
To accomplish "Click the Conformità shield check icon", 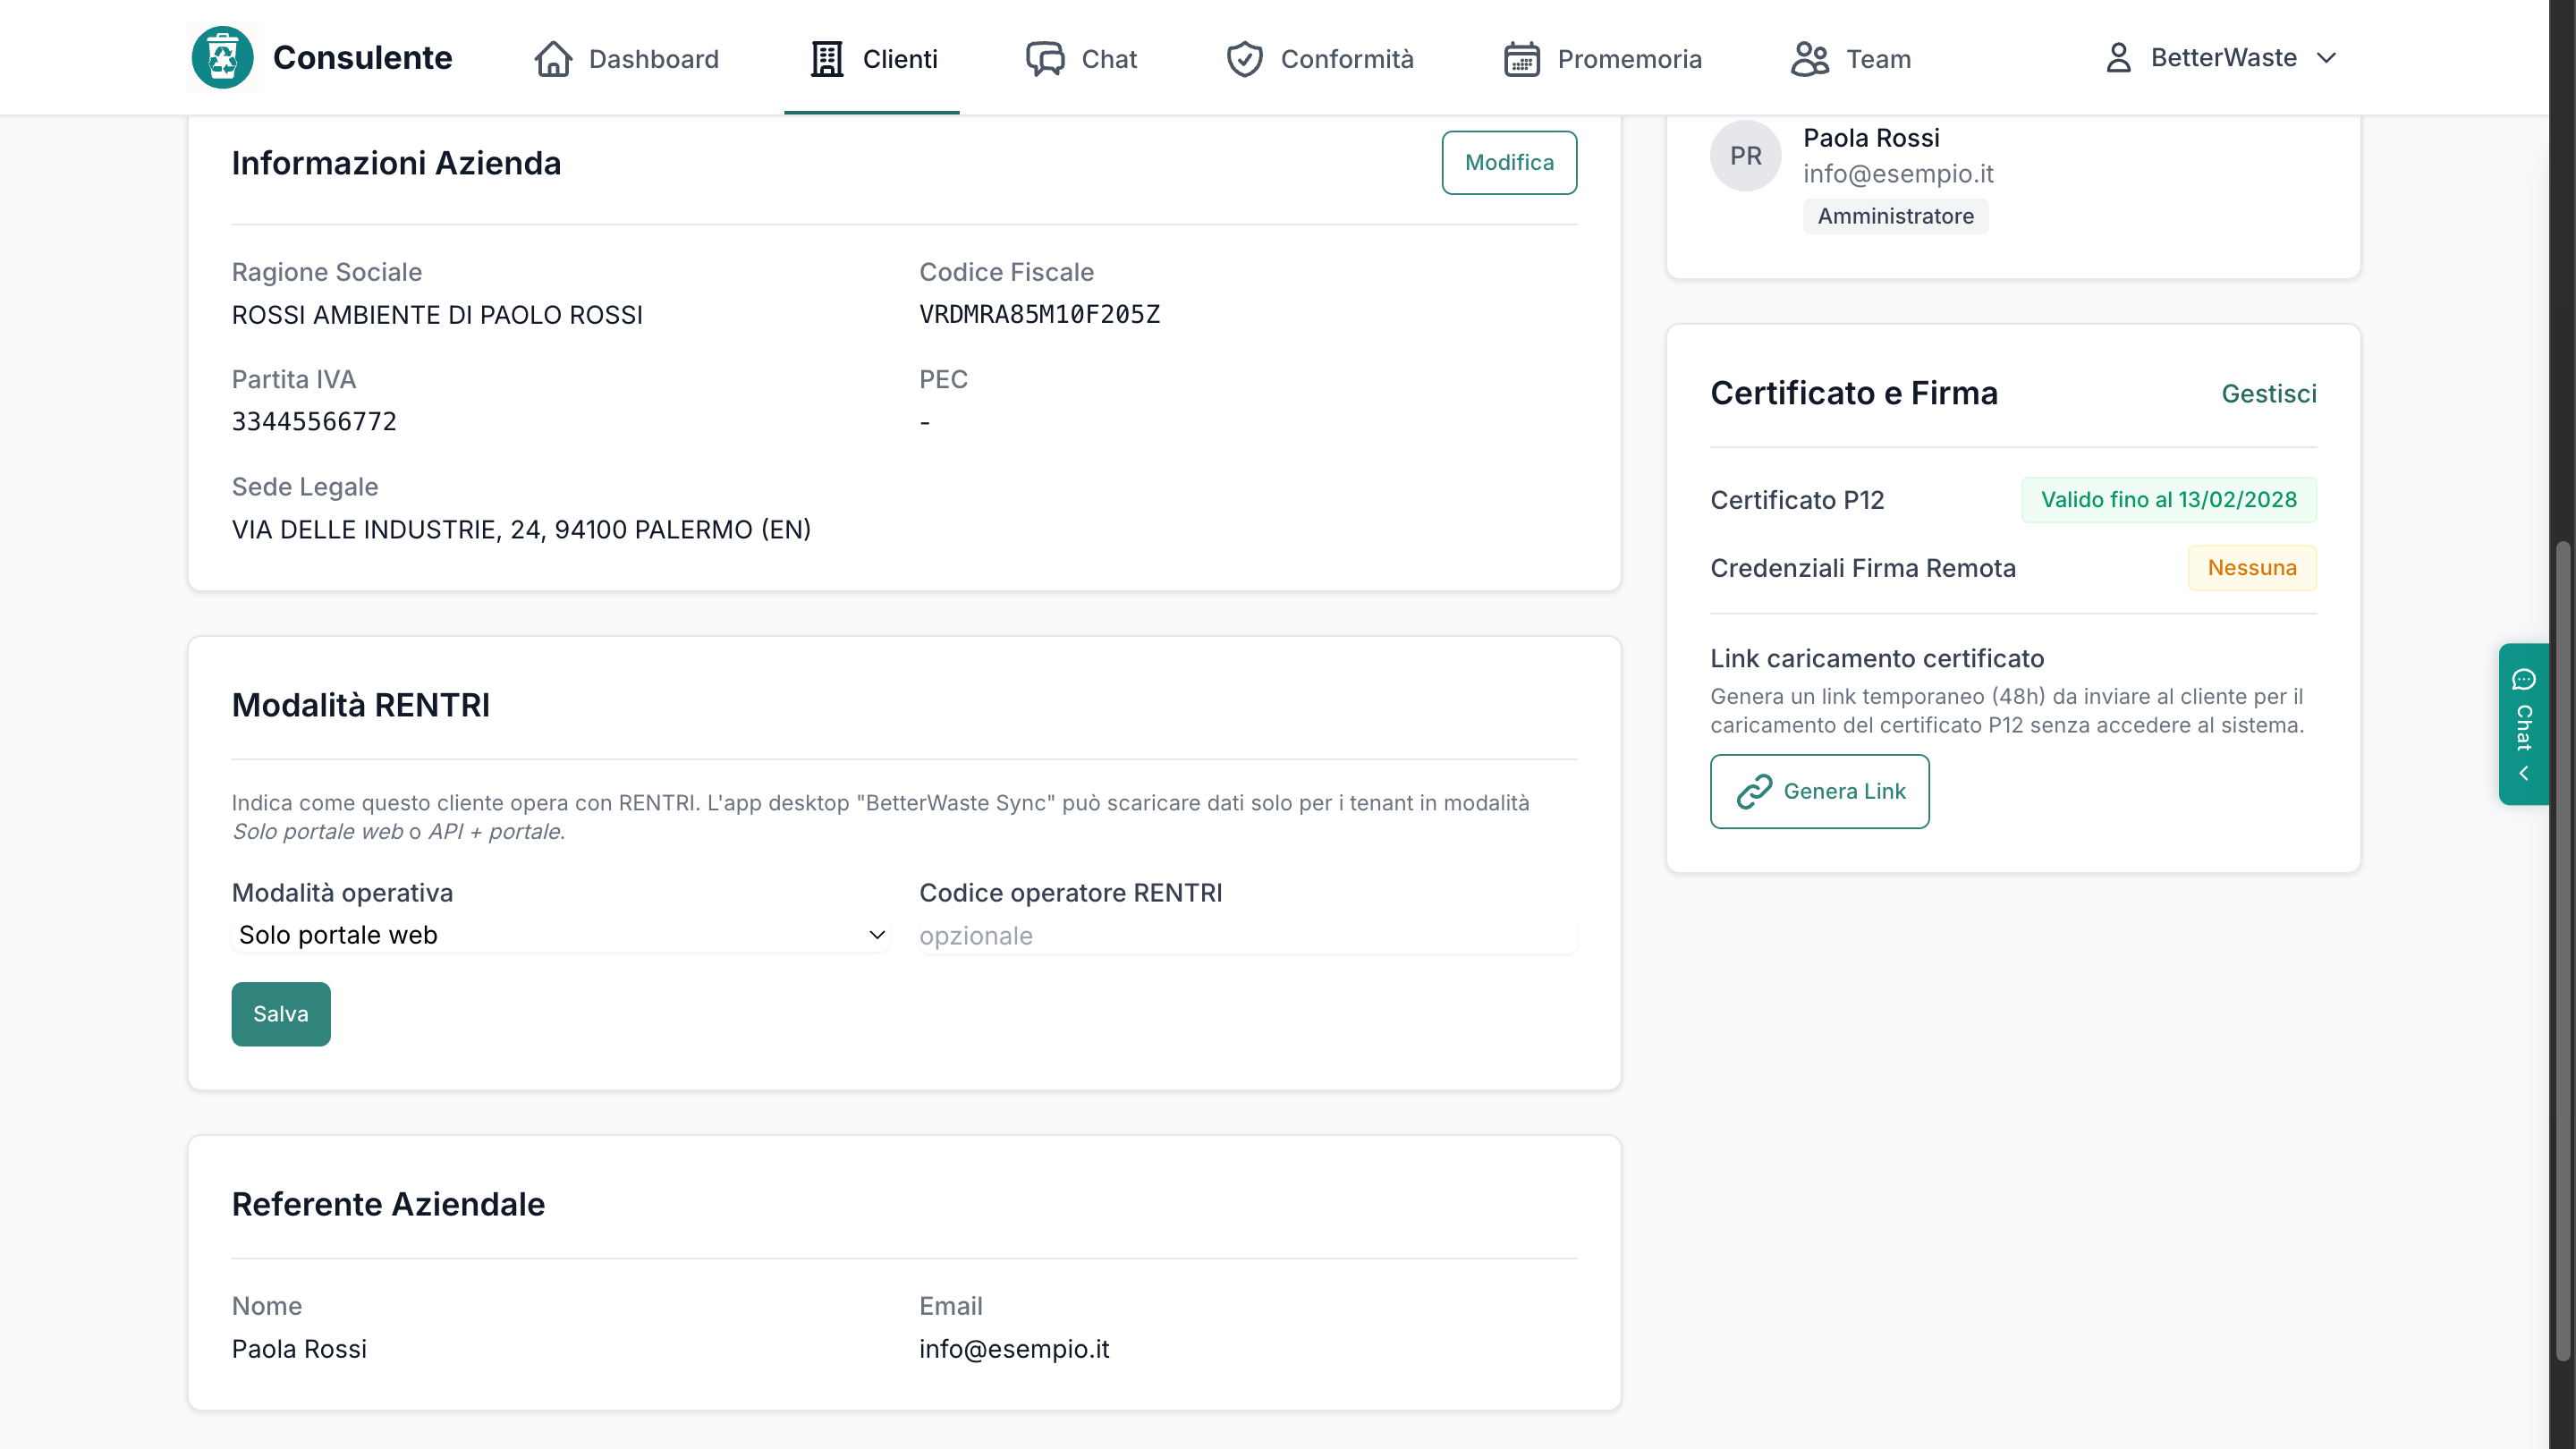I will coord(1245,59).
